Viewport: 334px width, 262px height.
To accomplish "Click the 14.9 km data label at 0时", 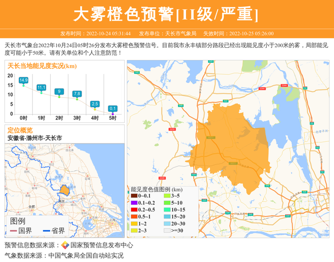I will click(23, 80).
